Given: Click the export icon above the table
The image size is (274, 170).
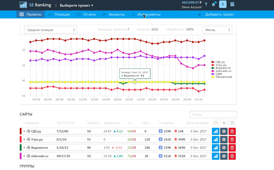Looking at the screenshot, I should click(232, 123).
